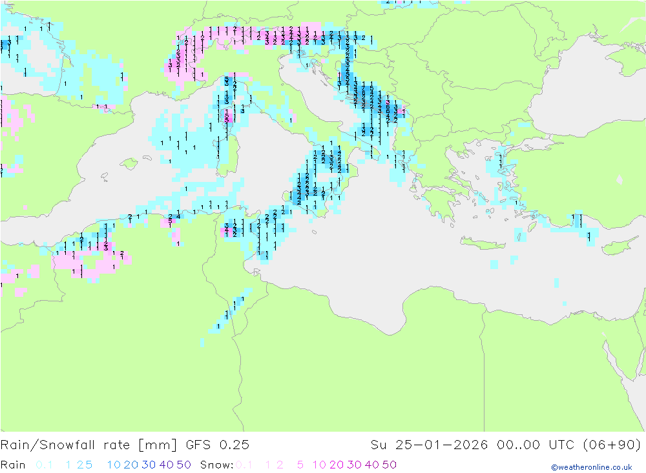
Task: Click the 'Rain' legend label
Action: 13,465
